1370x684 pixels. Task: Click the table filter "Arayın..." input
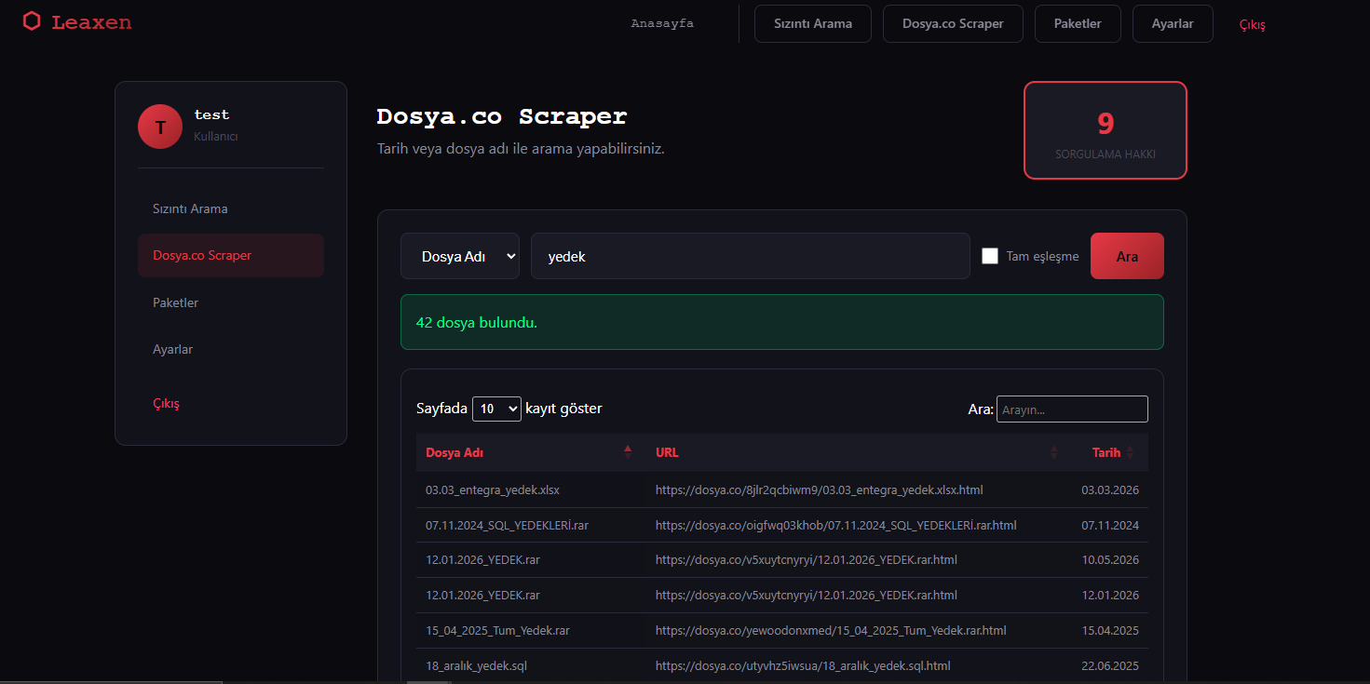pos(1072,409)
